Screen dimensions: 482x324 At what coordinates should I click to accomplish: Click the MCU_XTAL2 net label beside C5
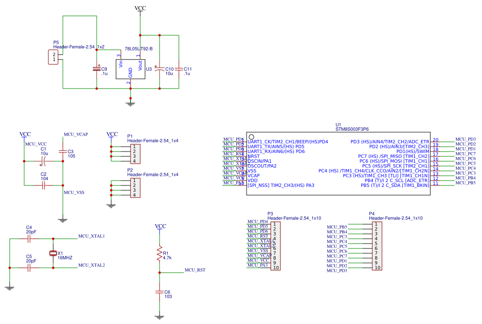[91, 265]
